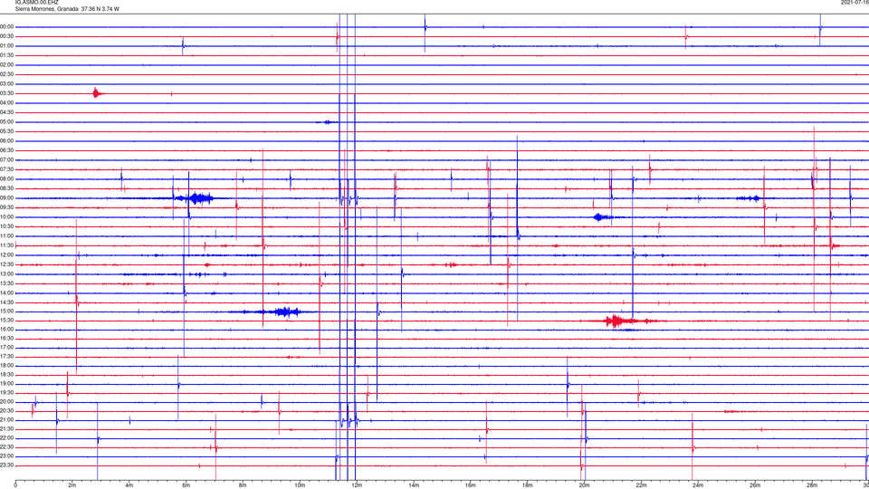This screenshot has width=869, height=489.
Task: Select the 23:00 trace time label
Action: (x=7, y=456)
